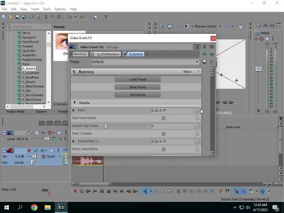The width and height of the screenshot is (284, 213).
Task: Enable the S_Aurora effect checkbox
Action: 125,54
